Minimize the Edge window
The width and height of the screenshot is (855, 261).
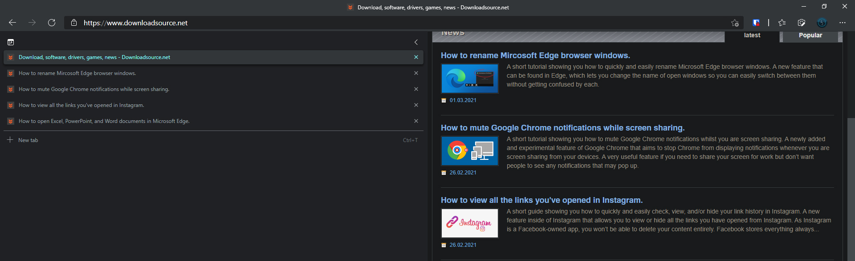point(804,6)
